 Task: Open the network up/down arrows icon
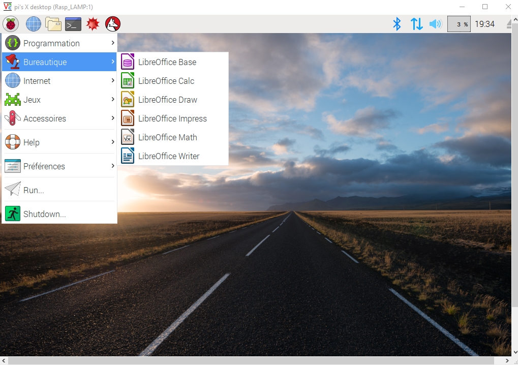[416, 24]
